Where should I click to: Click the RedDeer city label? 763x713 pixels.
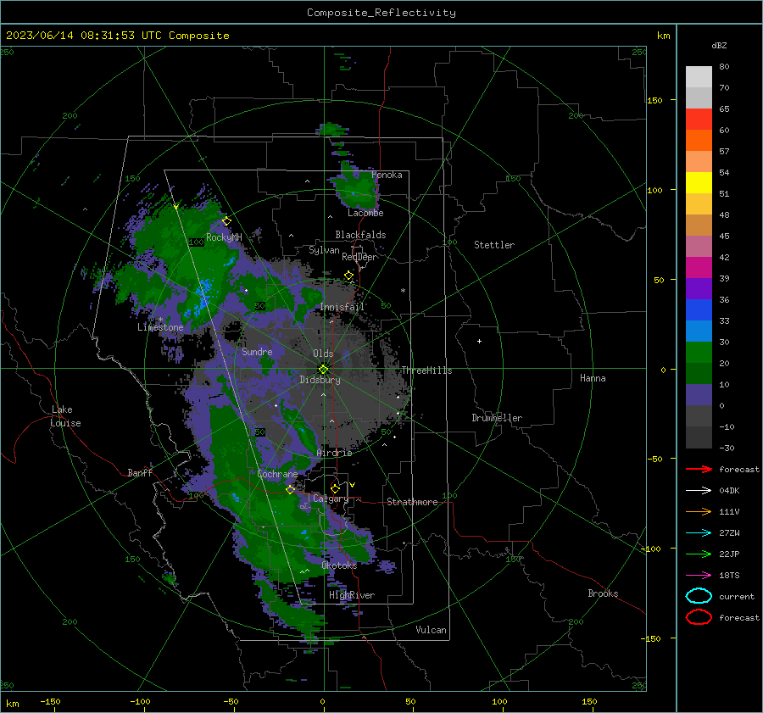(x=359, y=257)
